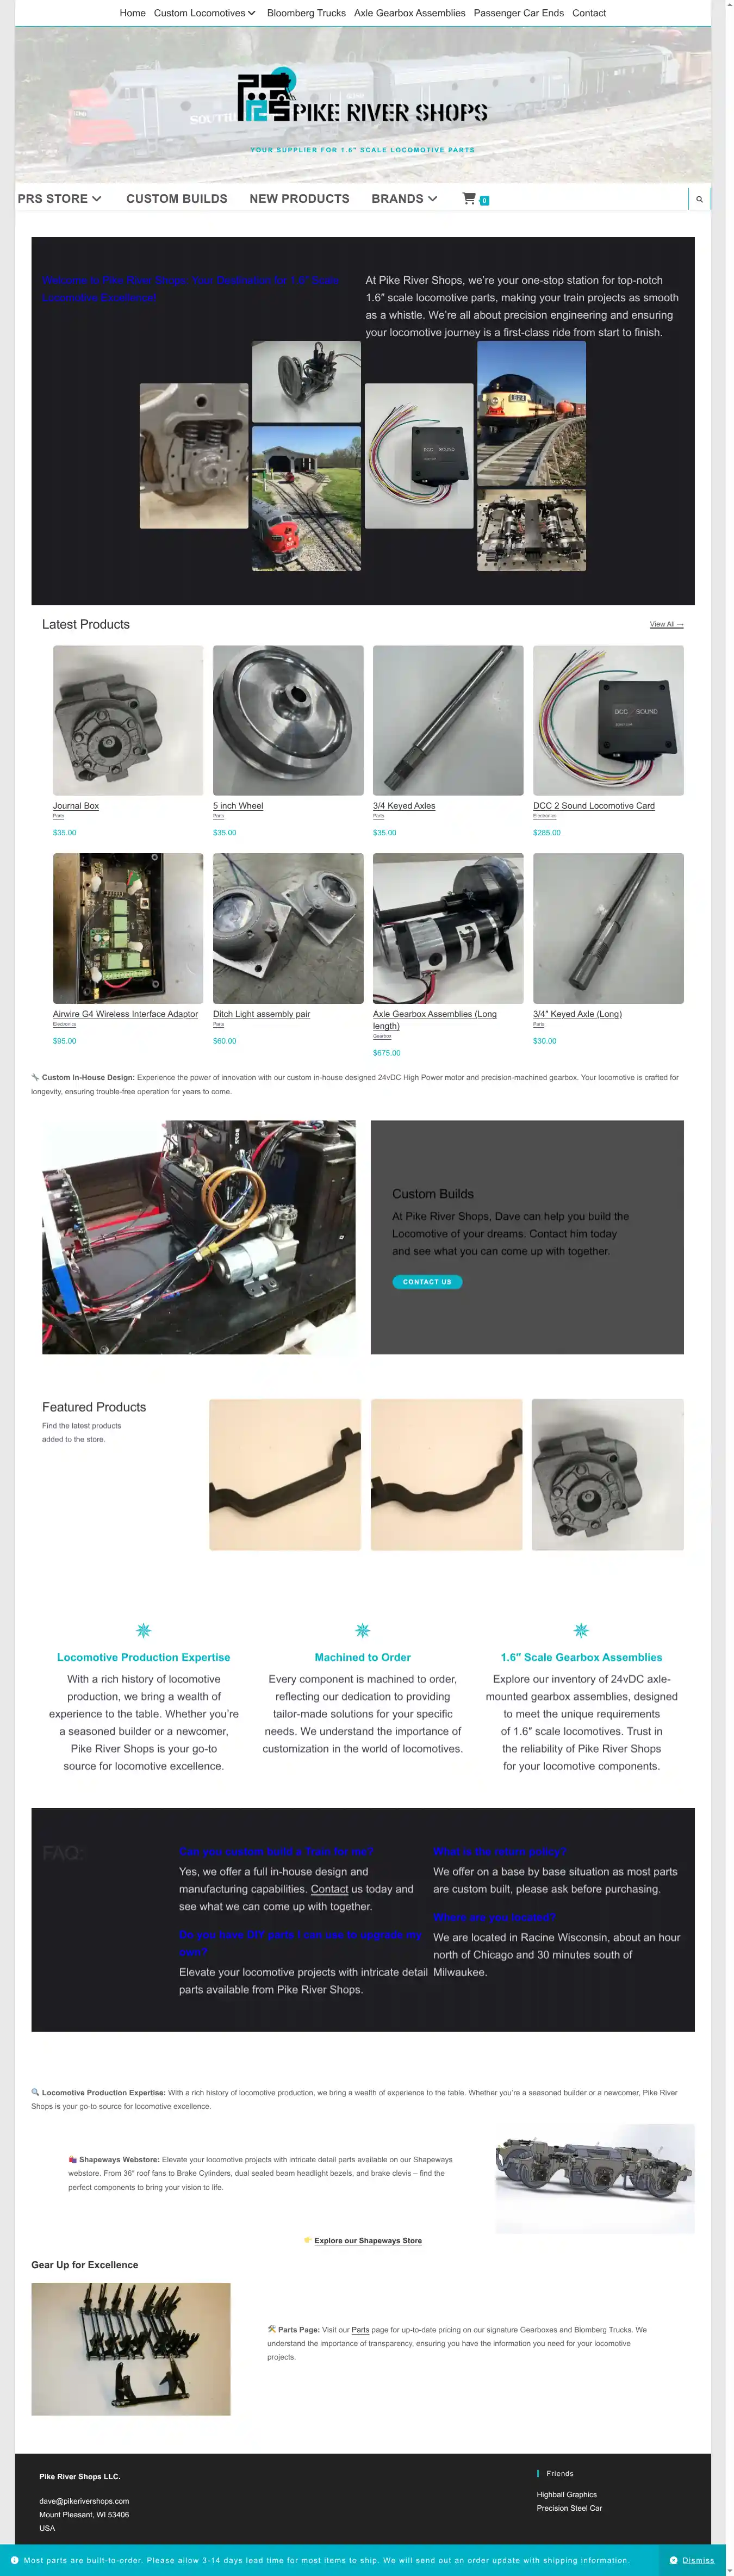This screenshot has height=2576, width=734.
Task: Open the Highball Graphics friend link
Action: 567,2495
